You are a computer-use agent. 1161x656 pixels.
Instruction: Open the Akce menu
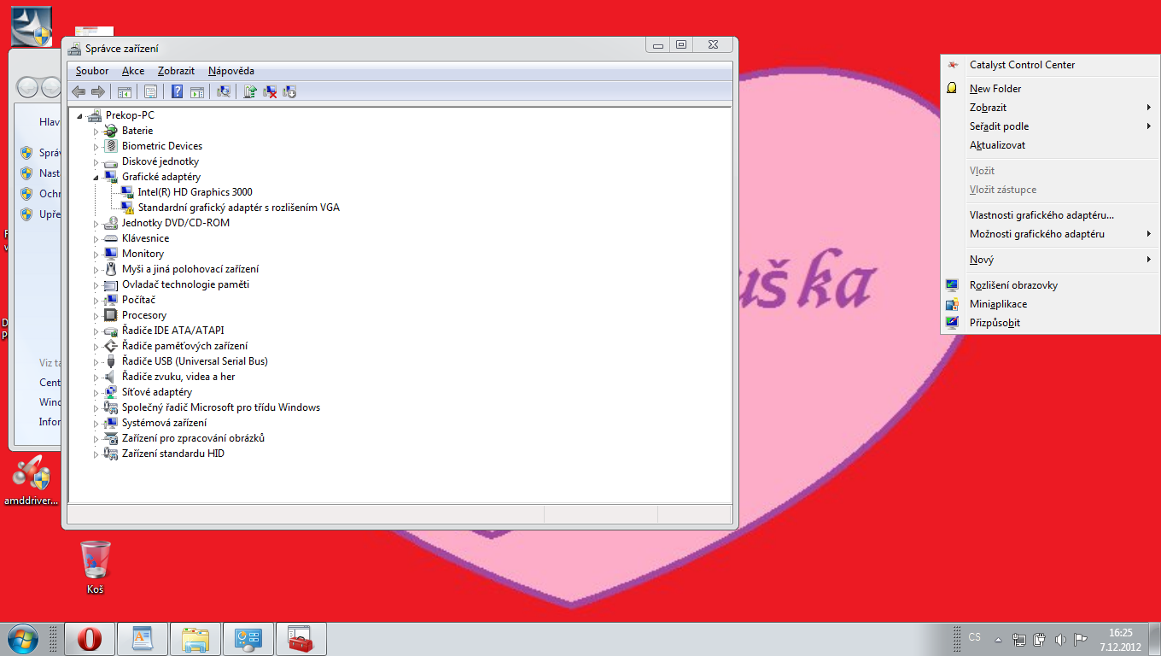pyautogui.click(x=133, y=71)
